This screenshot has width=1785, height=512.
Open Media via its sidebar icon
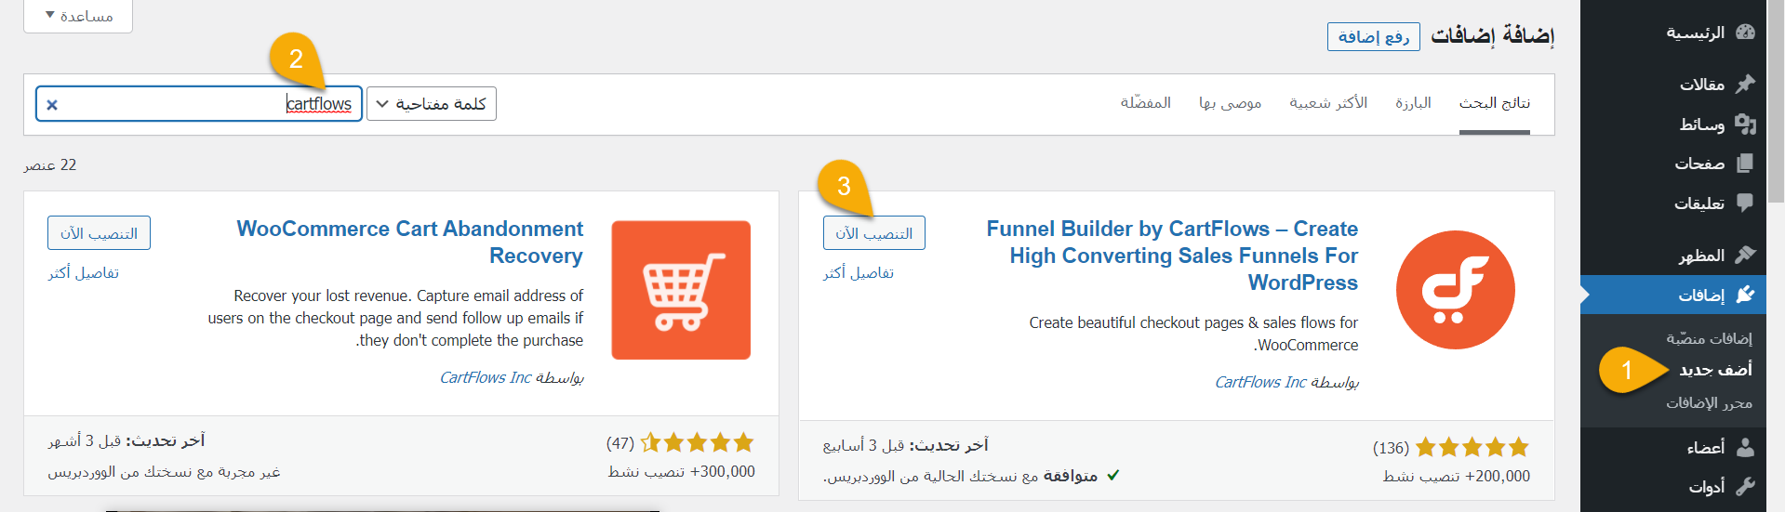(1745, 124)
